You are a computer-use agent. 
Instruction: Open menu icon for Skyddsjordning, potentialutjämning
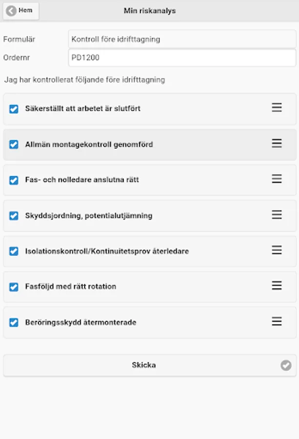277,215
